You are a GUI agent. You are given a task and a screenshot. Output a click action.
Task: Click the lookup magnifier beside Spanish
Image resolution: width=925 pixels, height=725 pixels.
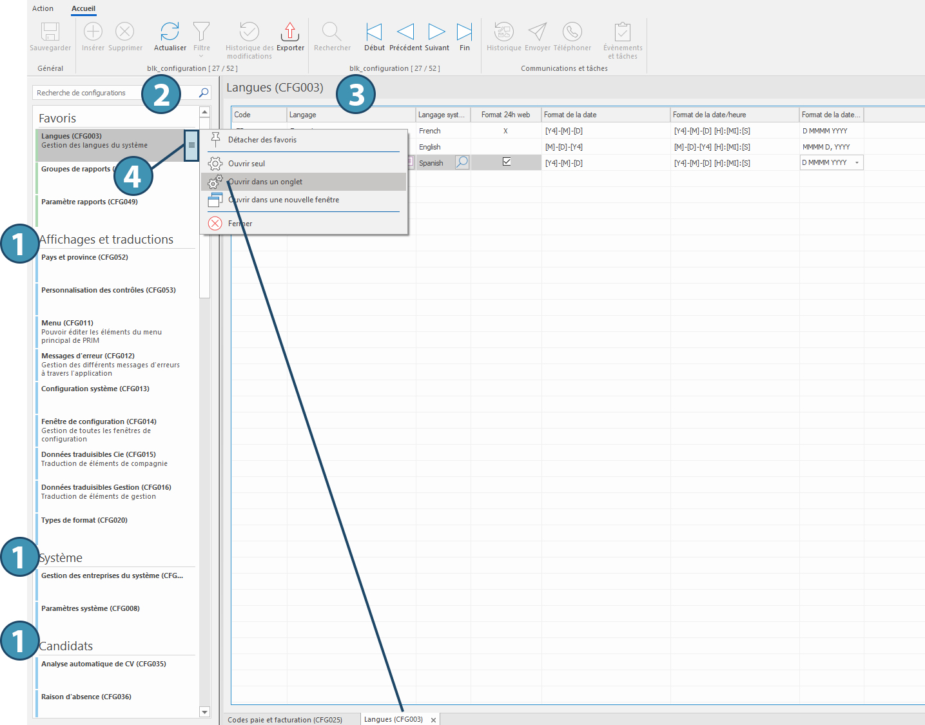(x=462, y=162)
